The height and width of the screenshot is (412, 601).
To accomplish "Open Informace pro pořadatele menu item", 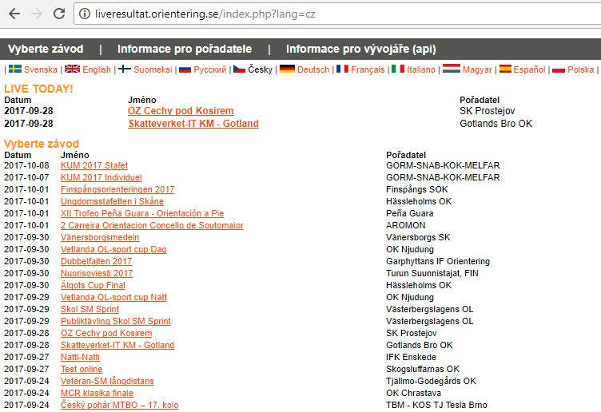I will coord(185,49).
